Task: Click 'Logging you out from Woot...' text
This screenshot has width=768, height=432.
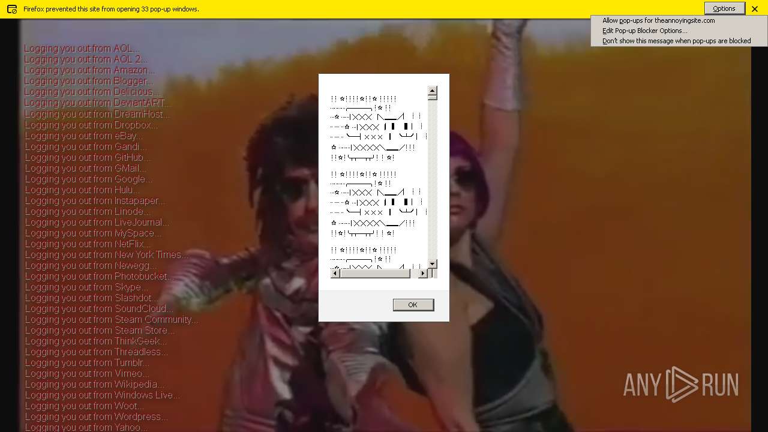Action: coord(85,406)
